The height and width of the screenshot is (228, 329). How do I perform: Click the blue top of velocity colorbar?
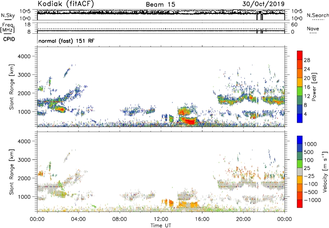(x=300, y=140)
